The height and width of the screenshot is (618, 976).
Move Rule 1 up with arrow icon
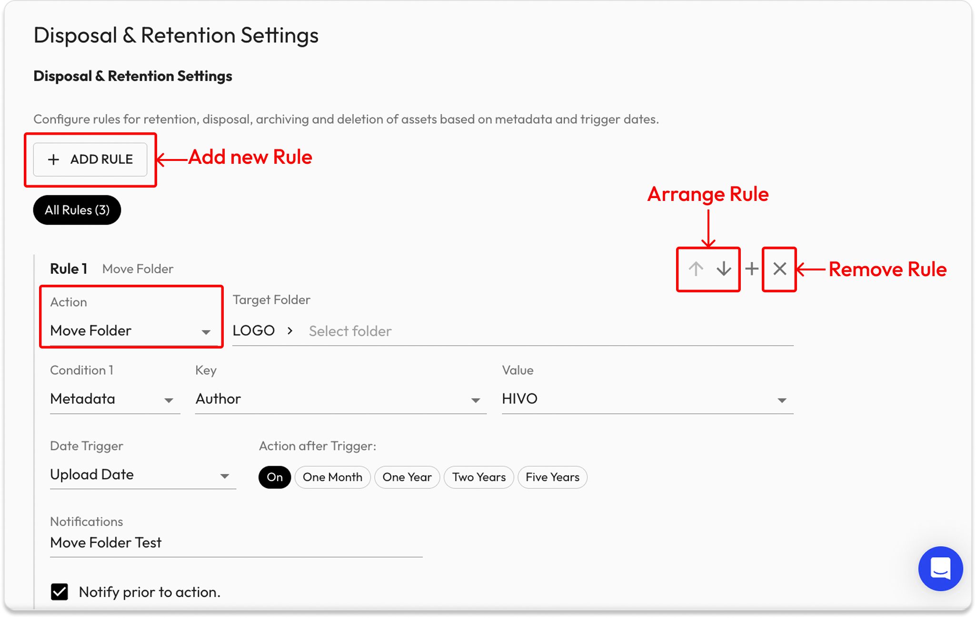(x=696, y=269)
